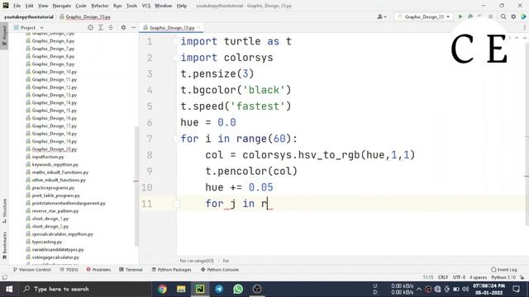Click the youtubepythontutorial breadcrumb
The width and height of the screenshot is (529, 297).
coord(29,16)
